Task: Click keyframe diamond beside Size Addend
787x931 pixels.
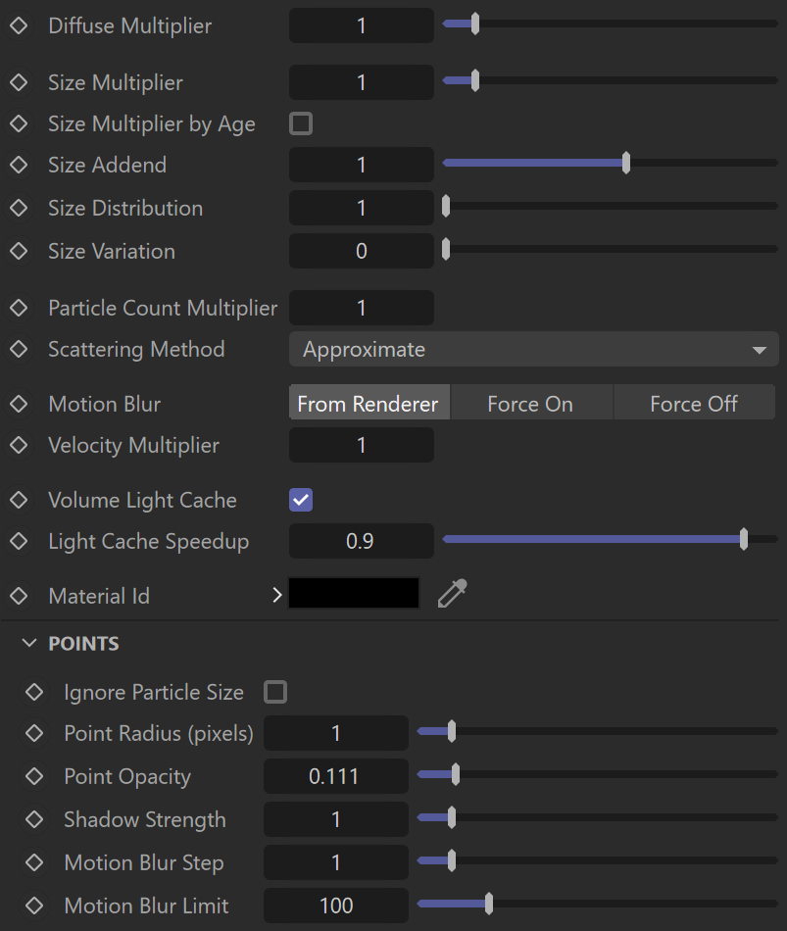Action: point(19,165)
